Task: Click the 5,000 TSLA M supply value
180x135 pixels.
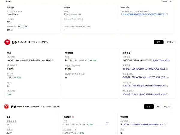Action: tap(13, 14)
